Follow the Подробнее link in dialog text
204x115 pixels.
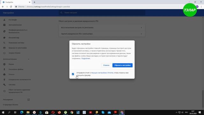(86, 58)
